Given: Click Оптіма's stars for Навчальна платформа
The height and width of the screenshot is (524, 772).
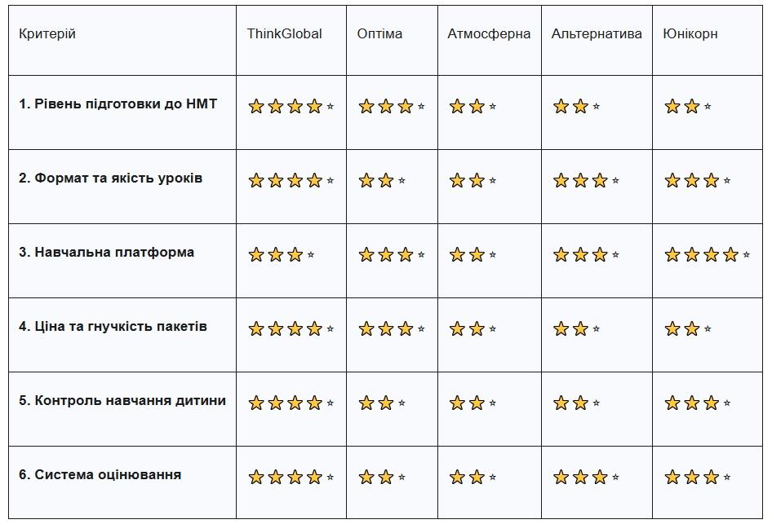Looking at the screenshot, I should 391,255.
